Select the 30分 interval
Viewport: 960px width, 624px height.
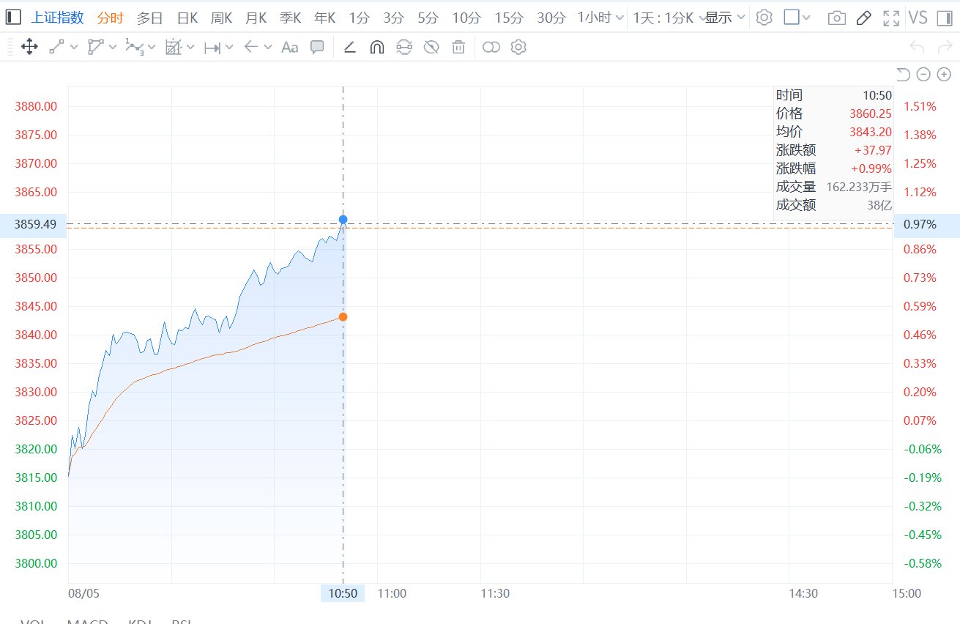tap(551, 18)
